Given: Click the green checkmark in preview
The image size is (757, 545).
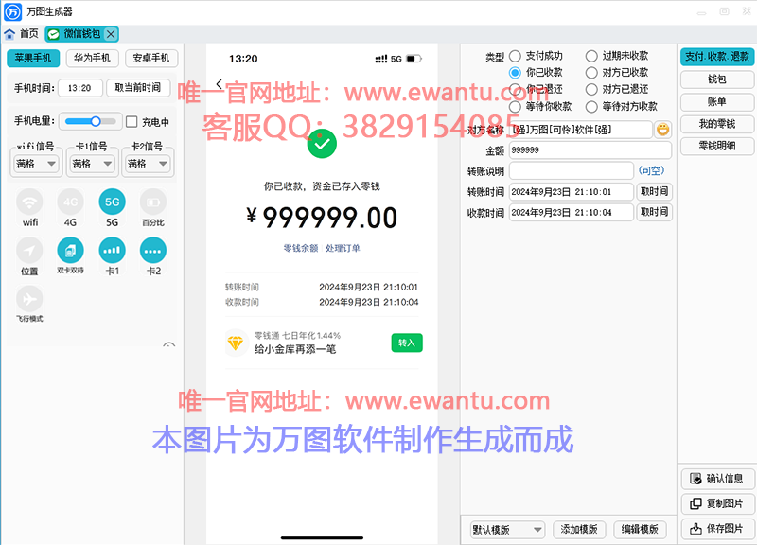Looking at the screenshot, I should point(322,144).
